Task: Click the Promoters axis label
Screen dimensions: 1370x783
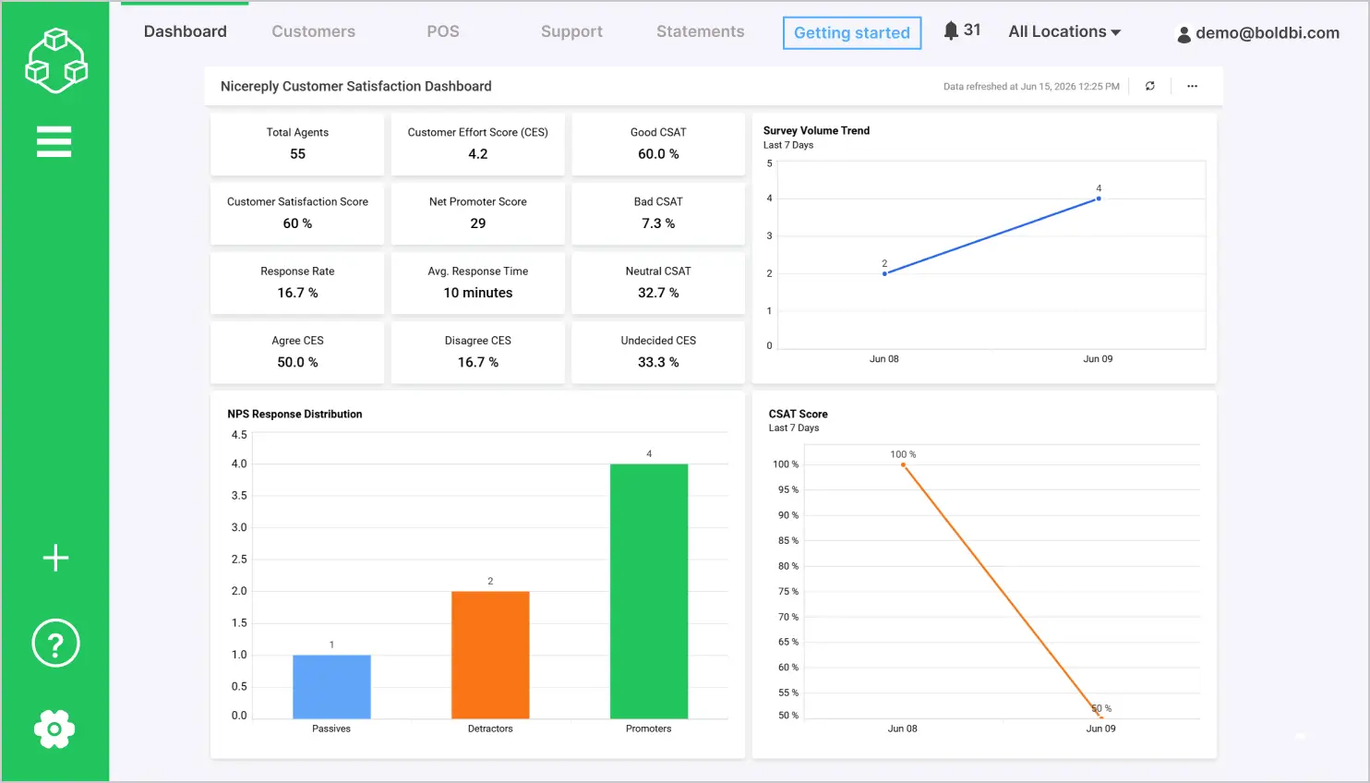Action: pyautogui.click(x=648, y=729)
